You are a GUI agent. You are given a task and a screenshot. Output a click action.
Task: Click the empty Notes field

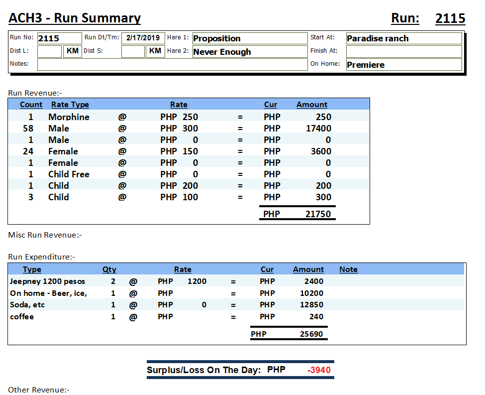point(172,64)
